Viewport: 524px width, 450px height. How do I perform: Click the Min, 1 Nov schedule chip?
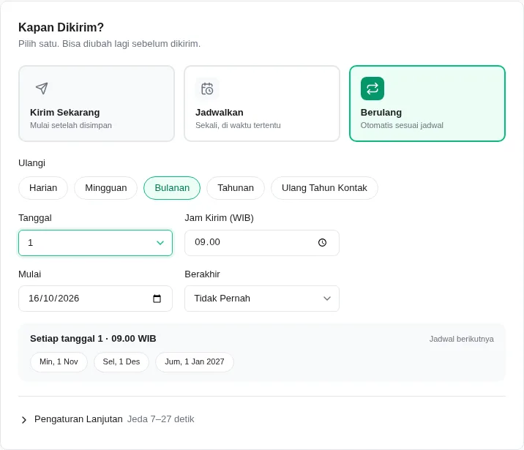coord(59,361)
